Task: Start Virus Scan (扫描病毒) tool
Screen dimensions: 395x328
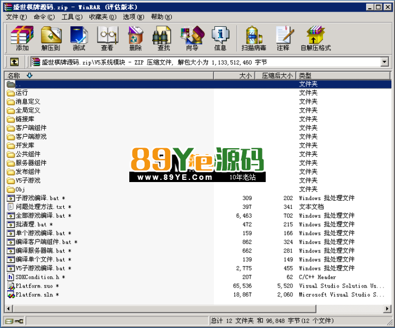Action: tap(254, 38)
